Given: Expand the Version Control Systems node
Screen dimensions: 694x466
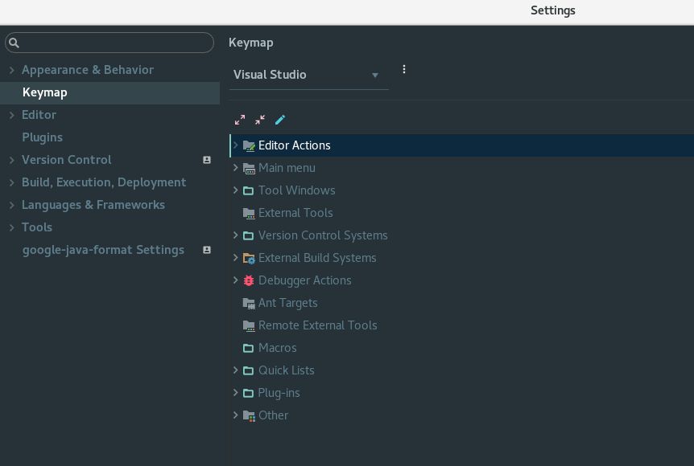Looking at the screenshot, I should coord(235,235).
